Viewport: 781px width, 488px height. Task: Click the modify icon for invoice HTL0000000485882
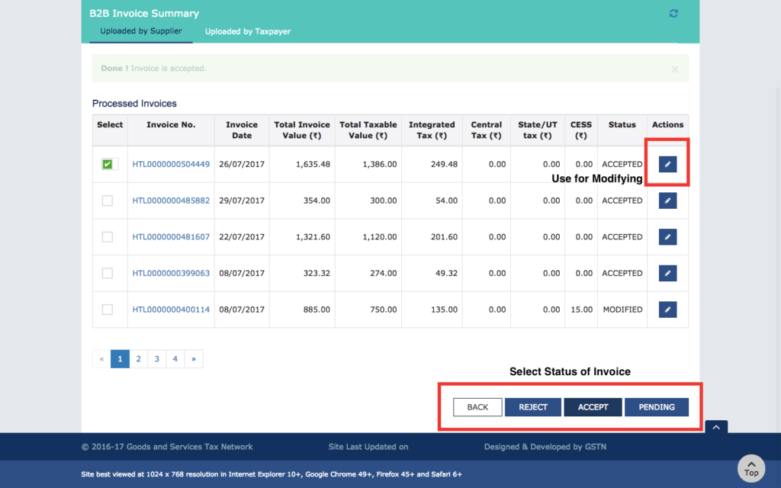667,200
